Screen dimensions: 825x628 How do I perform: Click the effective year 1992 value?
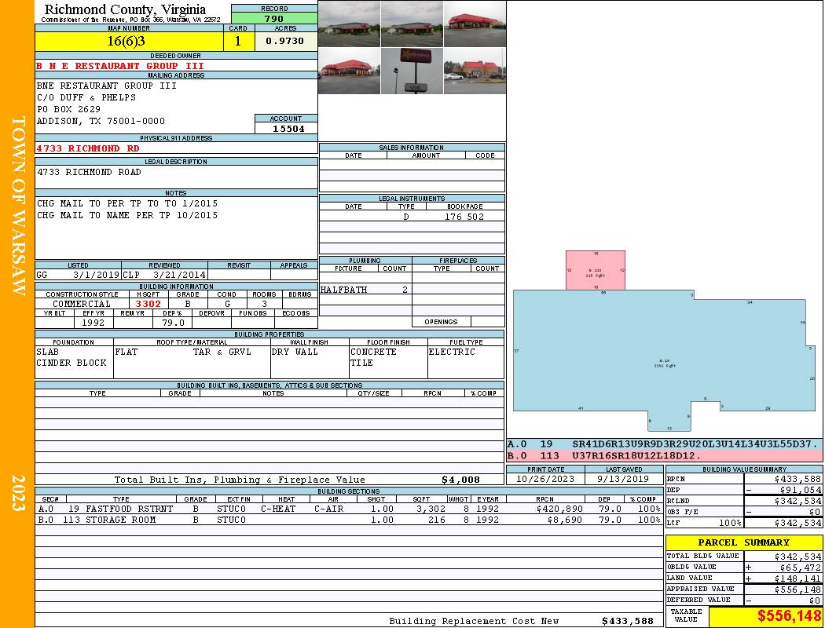(93, 323)
